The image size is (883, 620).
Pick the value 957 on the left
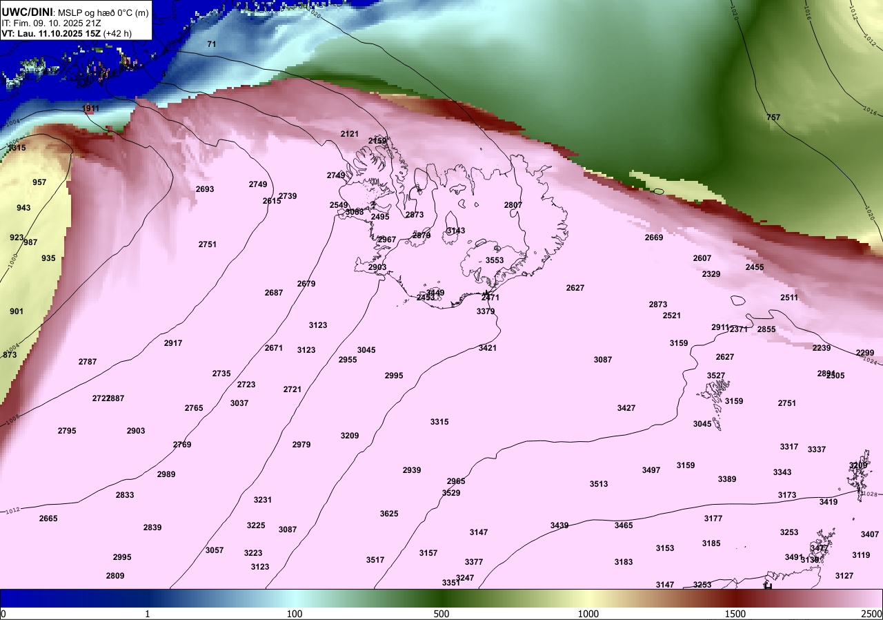click(39, 182)
